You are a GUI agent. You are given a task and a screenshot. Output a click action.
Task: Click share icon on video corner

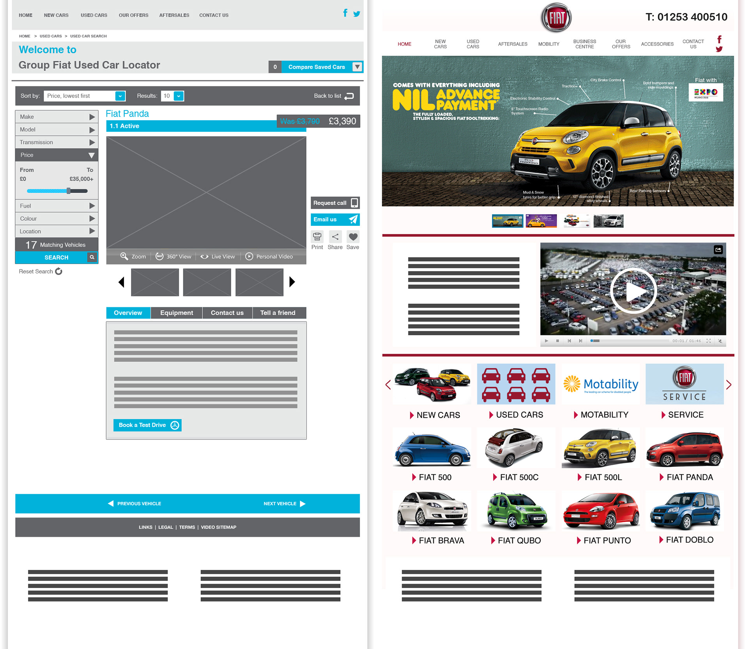[x=718, y=250]
